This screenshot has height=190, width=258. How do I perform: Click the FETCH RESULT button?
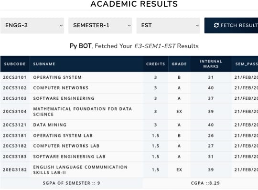click(231, 25)
